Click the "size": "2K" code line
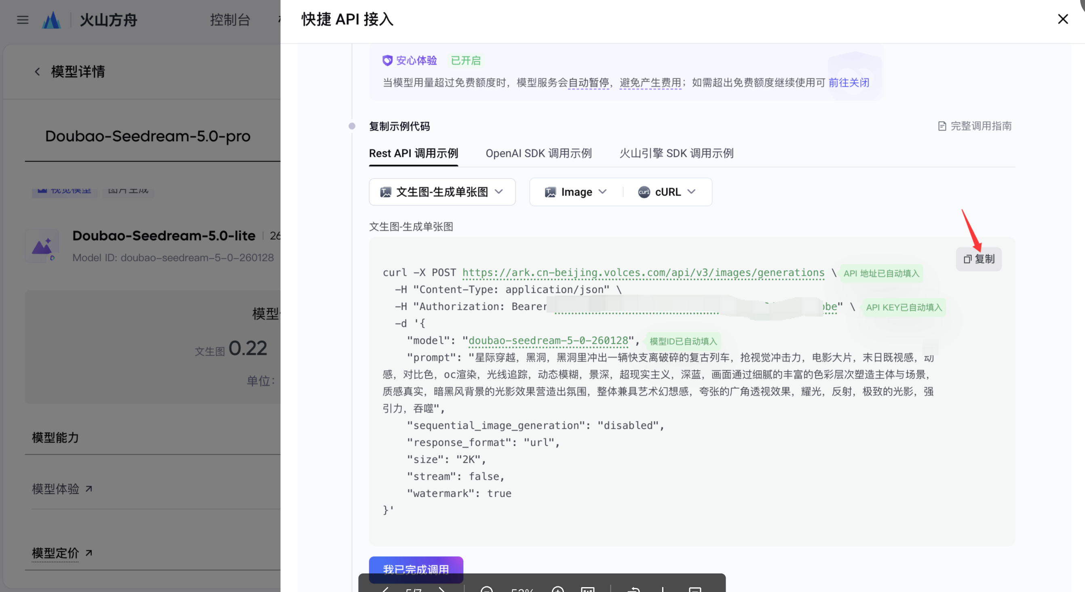The width and height of the screenshot is (1085, 592). [446, 459]
